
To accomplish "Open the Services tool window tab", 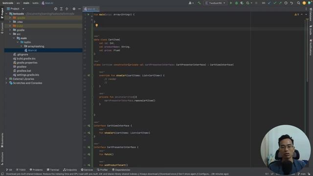I will pos(87,170).
